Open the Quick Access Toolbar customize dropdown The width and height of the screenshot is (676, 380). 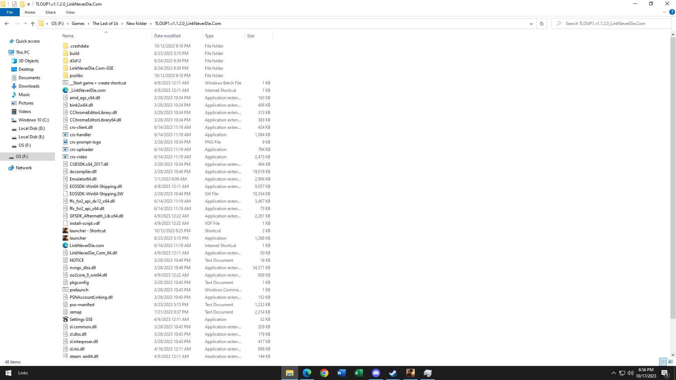pos(29,4)
